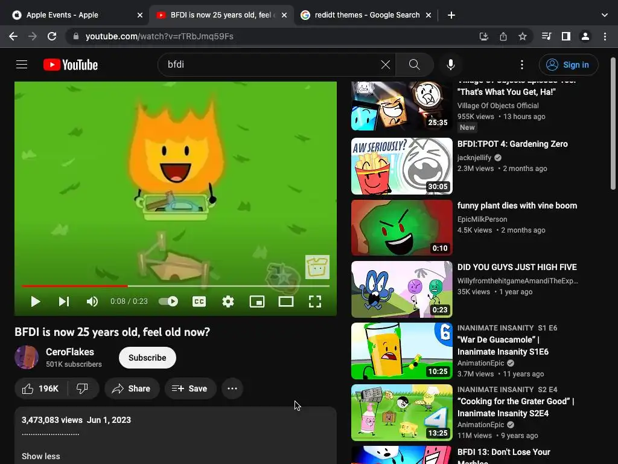Open CeroFlakes channel avatar
Image resolution: width=618 pixels, height=464 pixels.
click(27, 358)
